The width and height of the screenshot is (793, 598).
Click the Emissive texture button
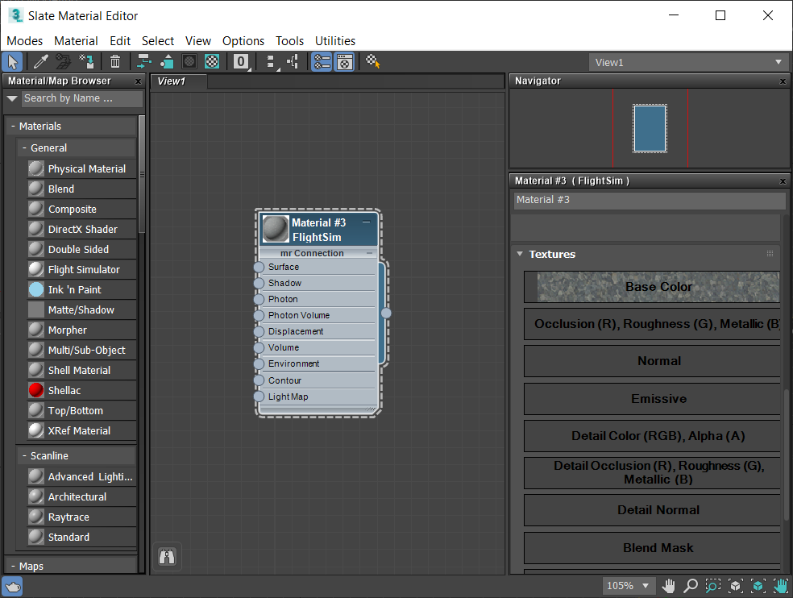(x=653, y=399)
